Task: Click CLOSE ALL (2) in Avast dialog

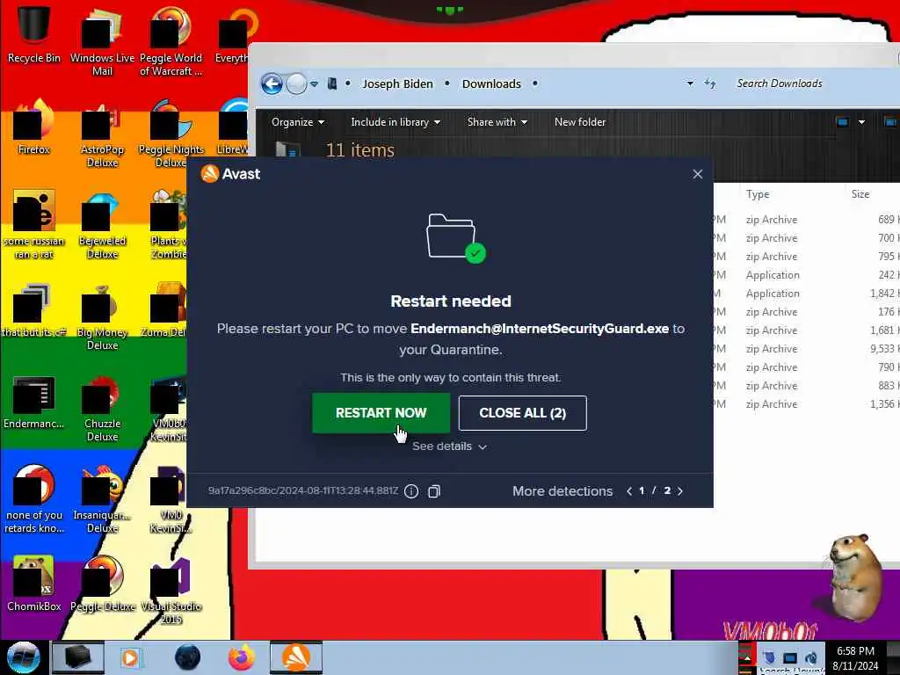Action: click(x=522, y=413)
